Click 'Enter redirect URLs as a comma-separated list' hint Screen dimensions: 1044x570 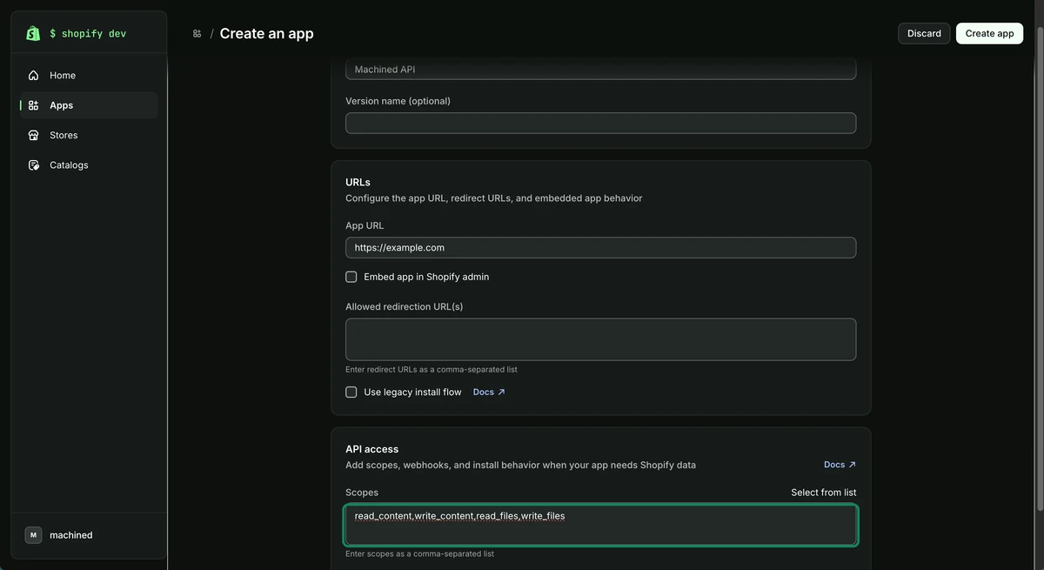432,370
